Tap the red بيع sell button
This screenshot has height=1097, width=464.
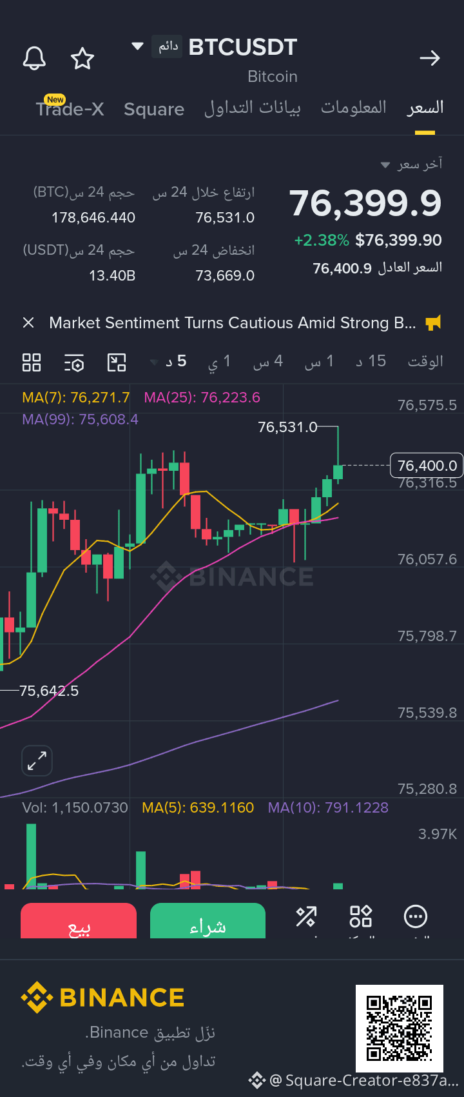(79, 921)
